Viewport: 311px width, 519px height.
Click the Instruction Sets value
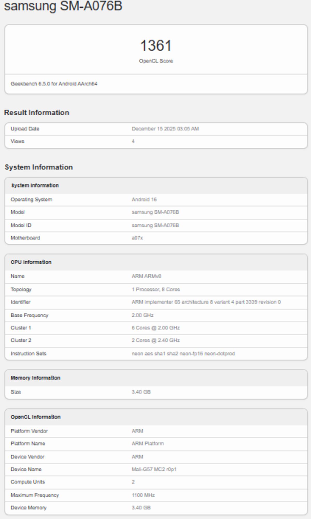183,354
